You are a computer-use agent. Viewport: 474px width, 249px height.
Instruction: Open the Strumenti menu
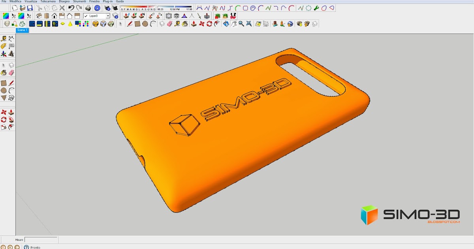click(79, 2)
